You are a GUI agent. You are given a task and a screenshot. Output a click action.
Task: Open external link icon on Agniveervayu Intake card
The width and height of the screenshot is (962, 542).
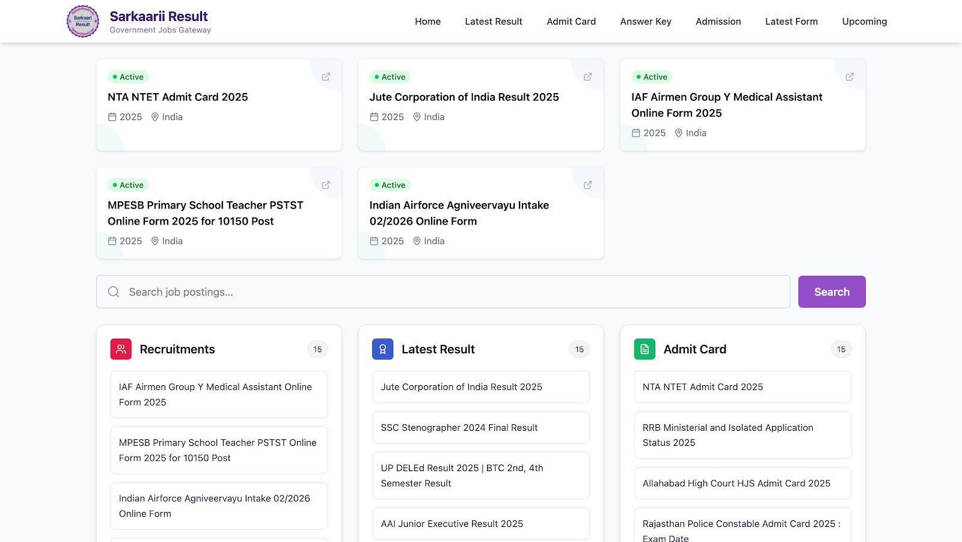click(x=588, y=185)
